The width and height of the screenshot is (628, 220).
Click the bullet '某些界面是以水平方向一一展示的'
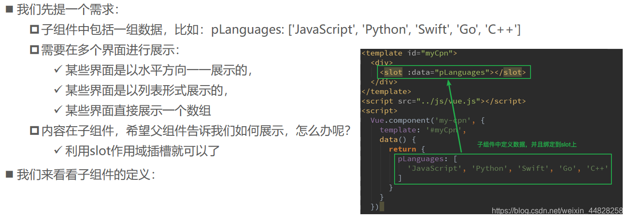[159, 70]
